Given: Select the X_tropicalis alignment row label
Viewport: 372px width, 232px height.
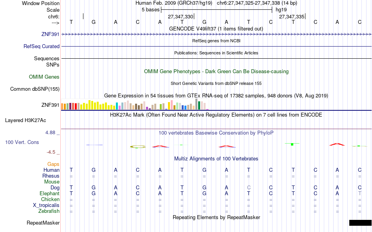Looking at the screenshot, I should coord(46,205).
